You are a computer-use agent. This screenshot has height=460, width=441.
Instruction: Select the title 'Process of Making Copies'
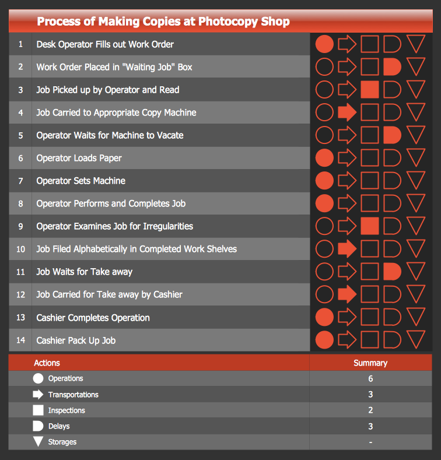[x=163, y=22]
